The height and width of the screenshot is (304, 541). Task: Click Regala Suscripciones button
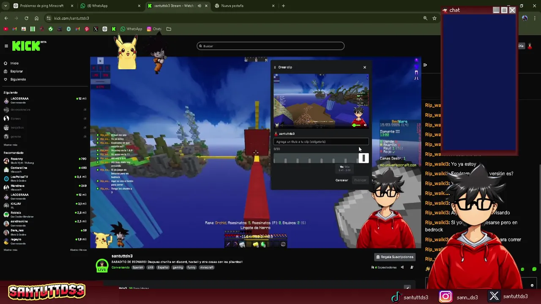[x=395, y=257]
